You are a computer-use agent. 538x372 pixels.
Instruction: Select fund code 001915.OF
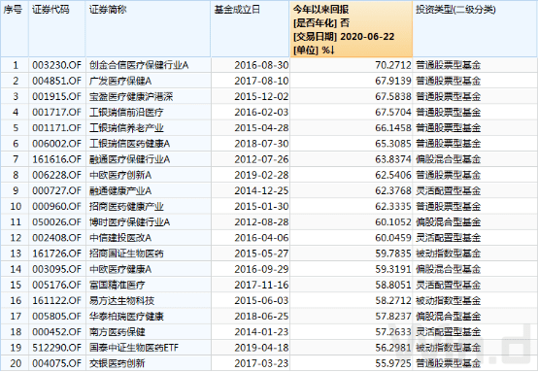[57, 97]
